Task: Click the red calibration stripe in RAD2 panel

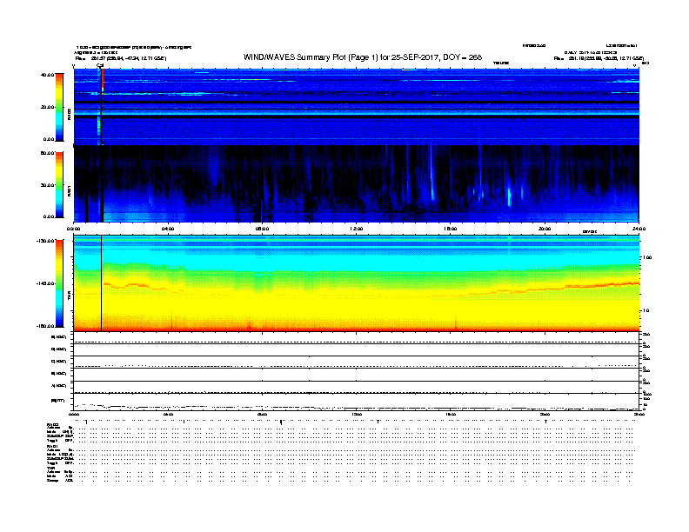Action: (x=103, y=80)
